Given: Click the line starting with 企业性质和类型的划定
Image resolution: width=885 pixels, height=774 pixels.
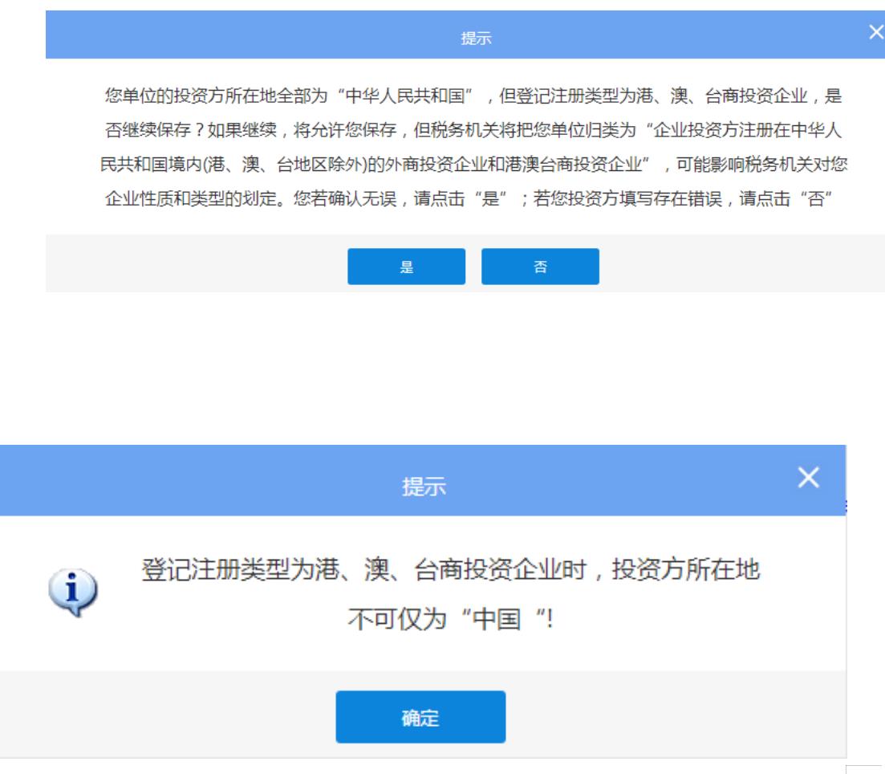Looking at the screenshot, I should 473,198.
